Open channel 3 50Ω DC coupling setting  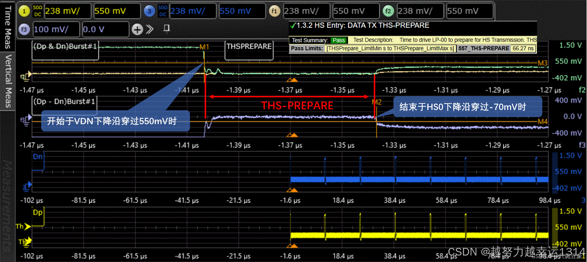click(163, 11)
